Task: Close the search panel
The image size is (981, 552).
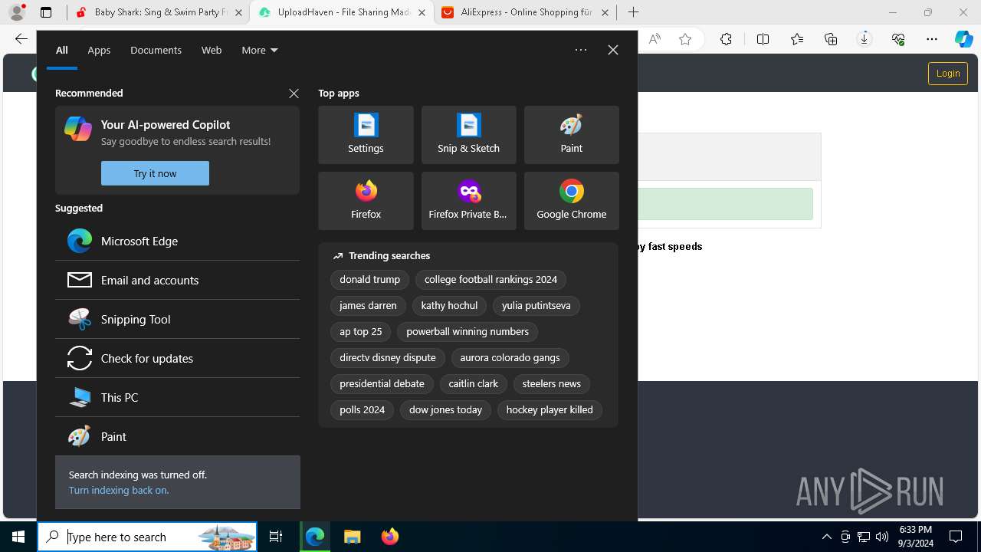Action: [x=612, y=50]
